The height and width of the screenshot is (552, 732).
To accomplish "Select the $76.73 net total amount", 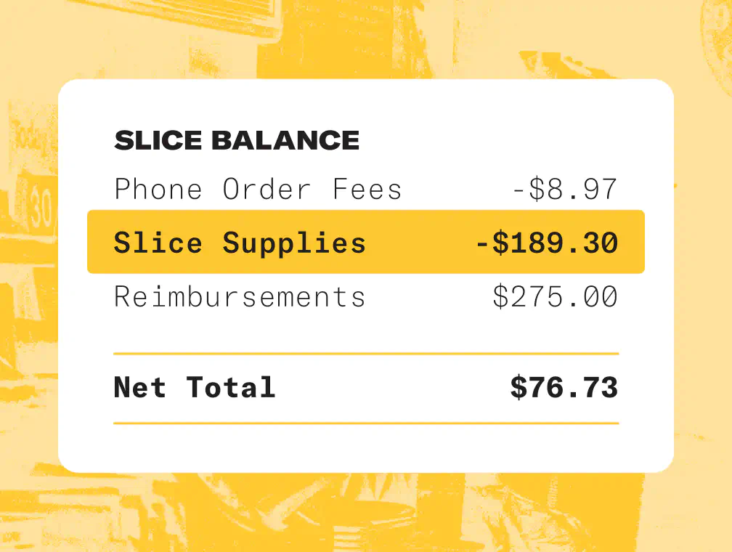I will click(564, 387).
